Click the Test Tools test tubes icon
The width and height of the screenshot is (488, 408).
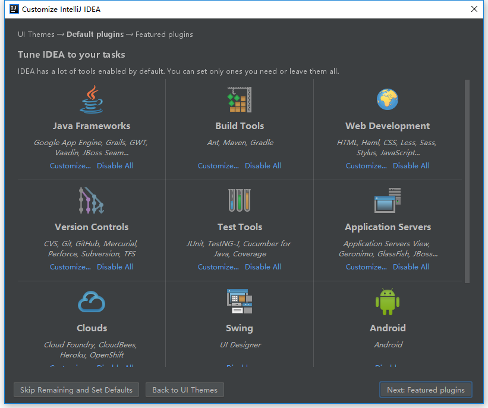coord(240,200)
